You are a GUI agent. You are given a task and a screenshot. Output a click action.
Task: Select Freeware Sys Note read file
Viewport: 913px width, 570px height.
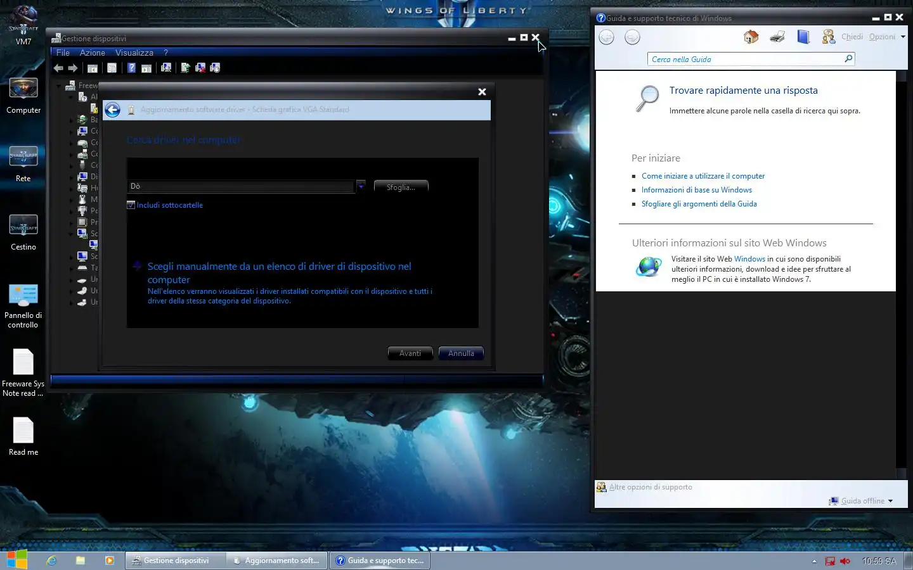(23, 372)
